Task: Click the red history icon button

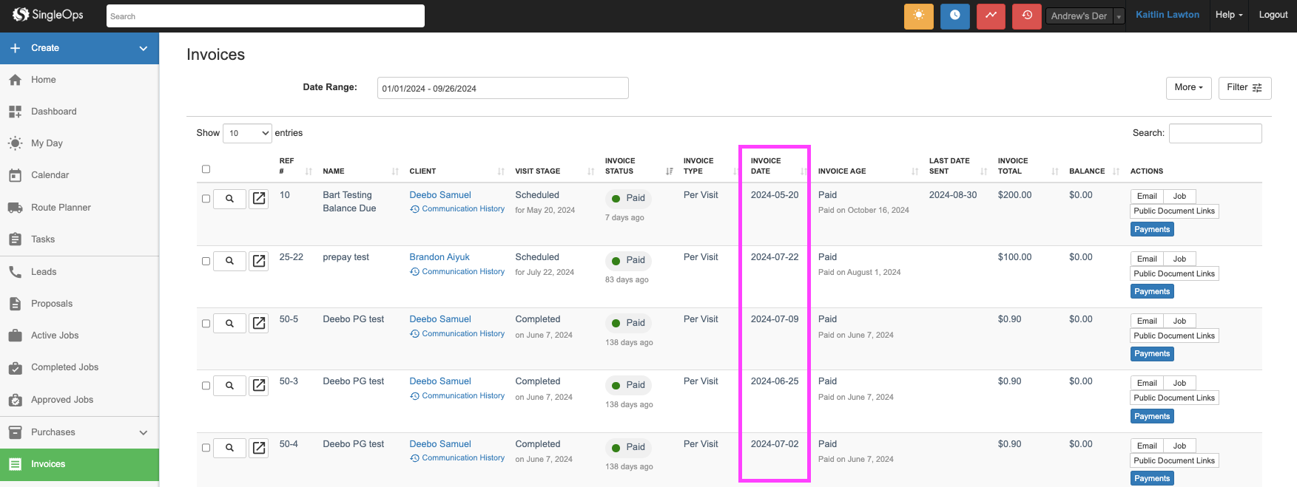Action: click(1026, 16)
